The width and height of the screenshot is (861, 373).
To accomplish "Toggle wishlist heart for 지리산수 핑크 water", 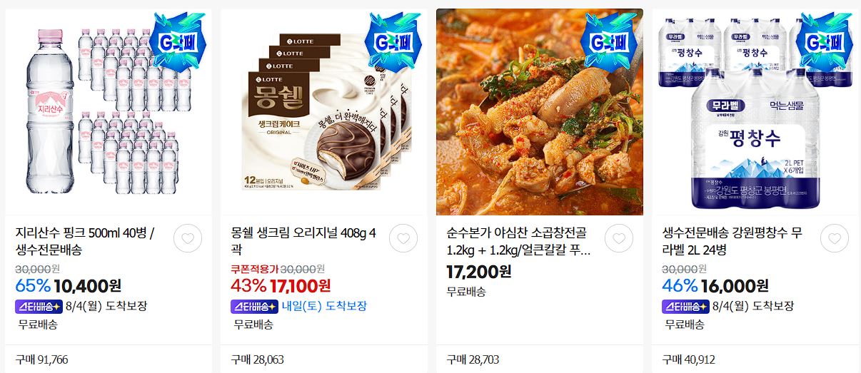I will (x=188, y=238).
